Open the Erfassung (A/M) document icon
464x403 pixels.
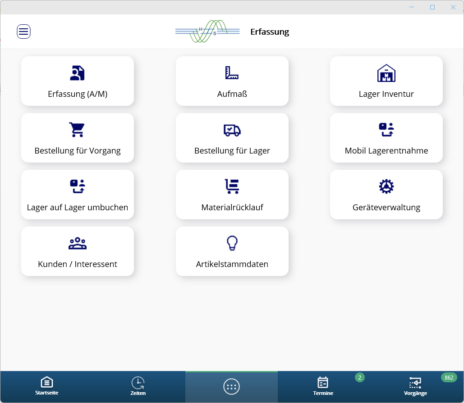(x=77, y=73)
